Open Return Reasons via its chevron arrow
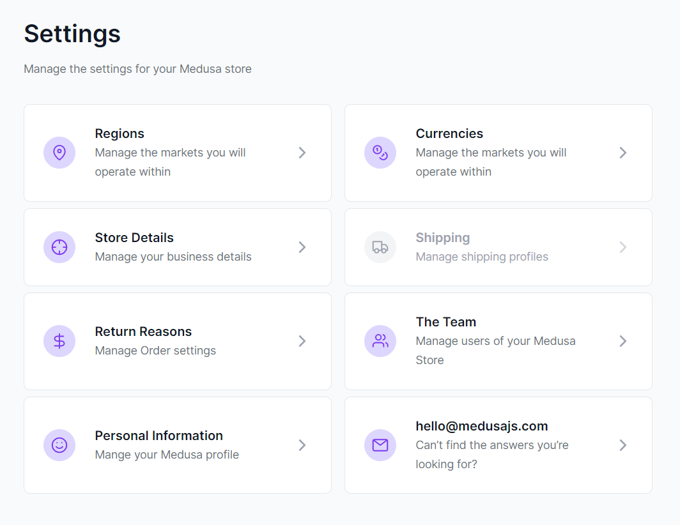The image size is (680, 525). pos(302,341)
